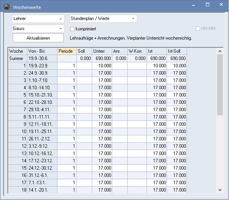Expand the Gauss teacher dropdown

38,28
